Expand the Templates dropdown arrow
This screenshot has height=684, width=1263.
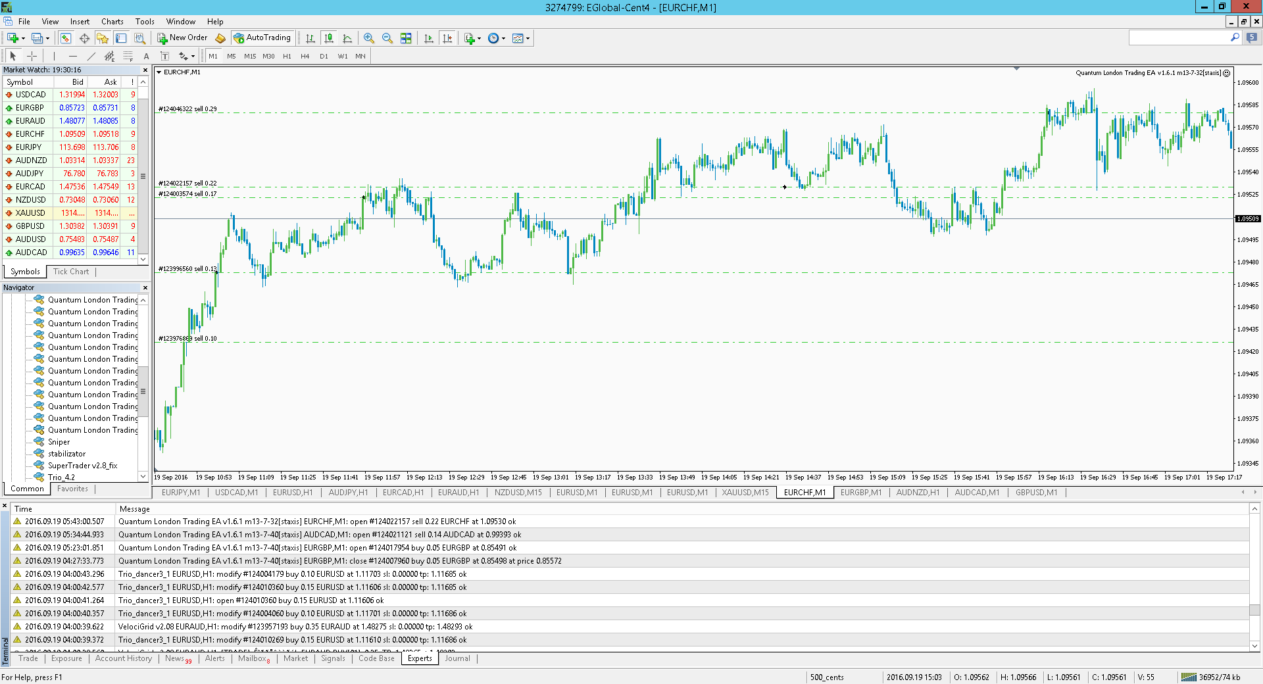coord(528,38)
